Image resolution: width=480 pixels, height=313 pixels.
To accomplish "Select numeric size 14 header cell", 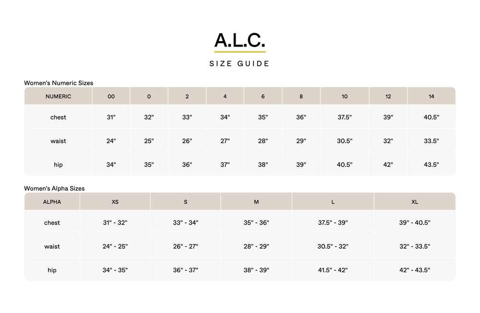I will click(x=431, y=96).
